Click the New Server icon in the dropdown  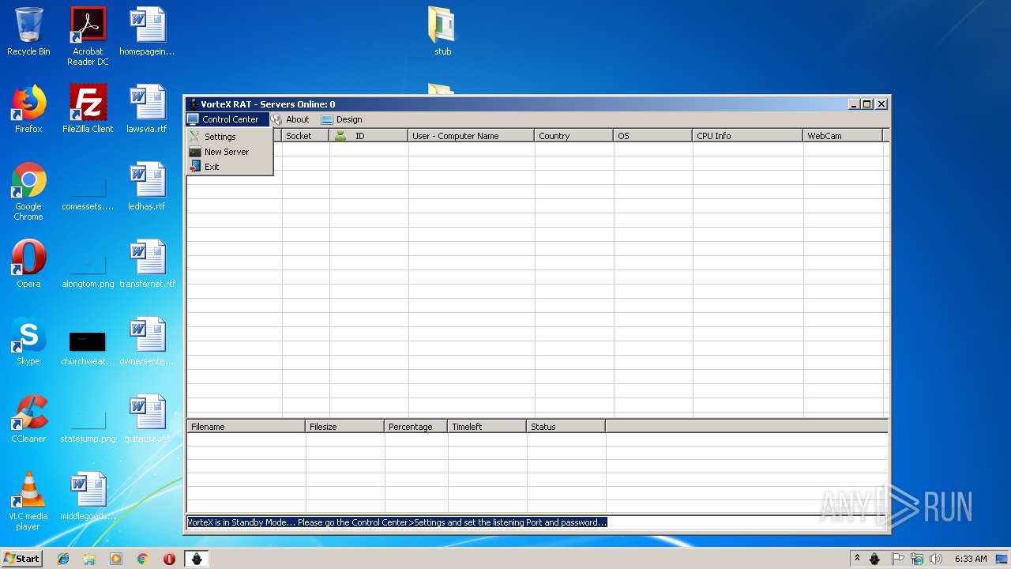194,152
